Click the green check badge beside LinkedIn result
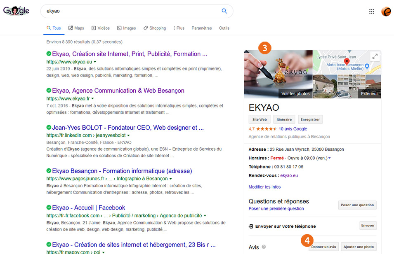Screen dimensions: 394x254 [x=49, y=127]
